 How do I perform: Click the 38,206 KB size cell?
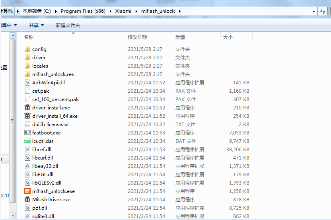click(x=238, y=150)
